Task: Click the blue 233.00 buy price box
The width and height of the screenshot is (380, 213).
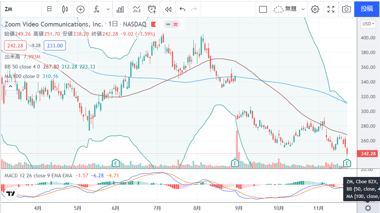Action: coord(55,46)
